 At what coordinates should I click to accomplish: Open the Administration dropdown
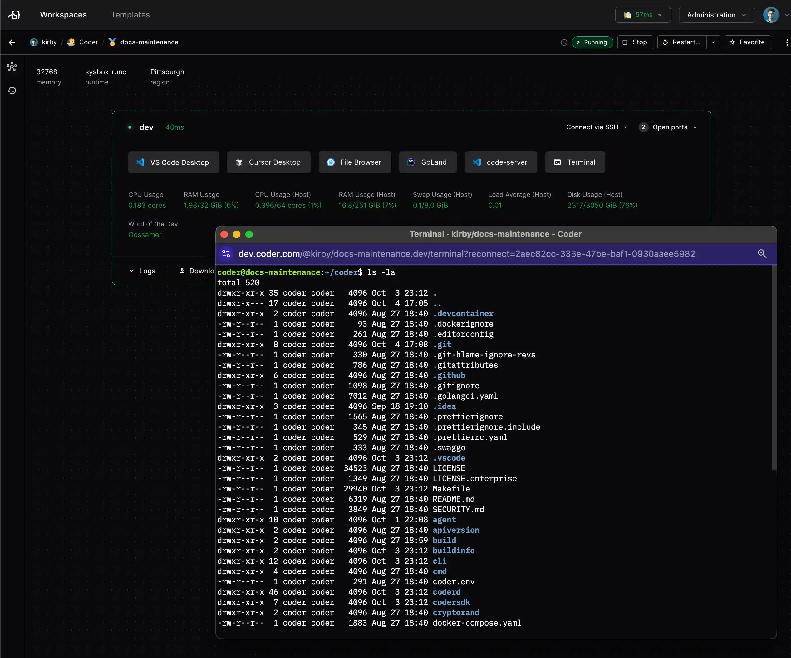[716, 15]
